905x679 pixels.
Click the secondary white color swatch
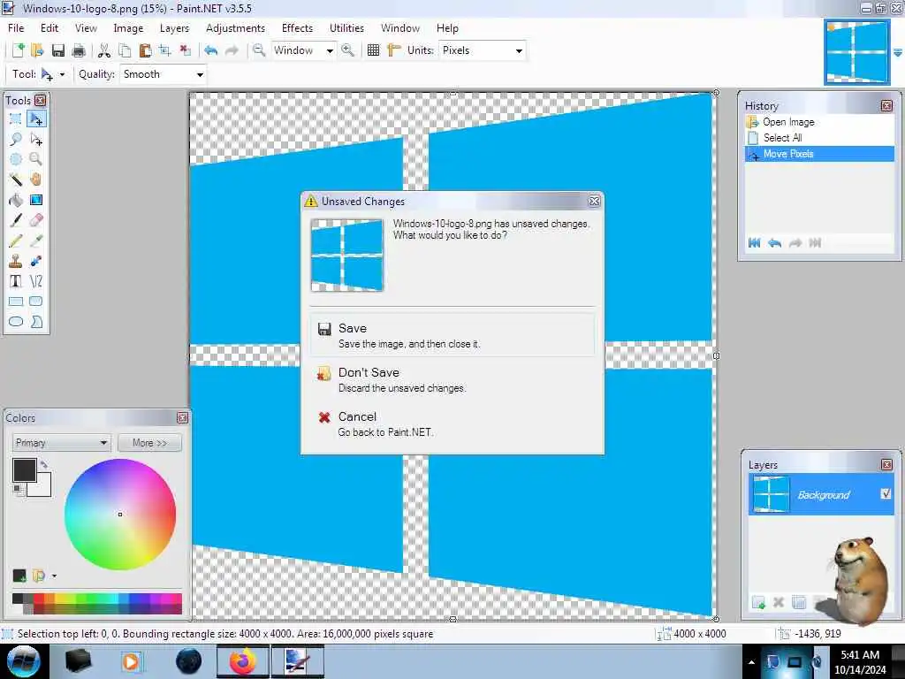[44, 488]
